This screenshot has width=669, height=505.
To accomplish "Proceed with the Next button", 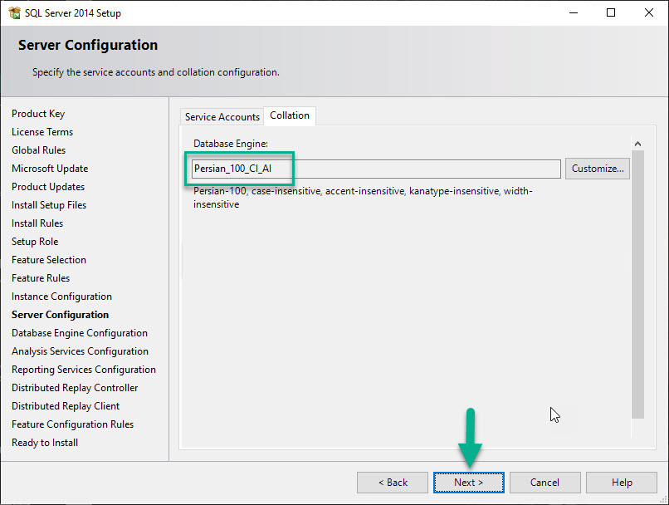I will [468, 483].
